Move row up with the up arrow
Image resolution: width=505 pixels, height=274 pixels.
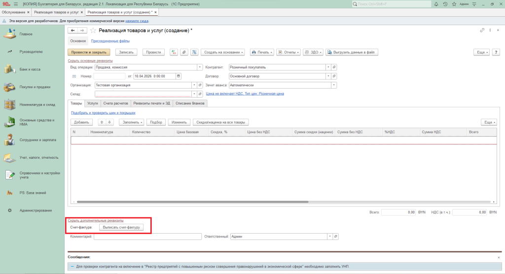102,122
